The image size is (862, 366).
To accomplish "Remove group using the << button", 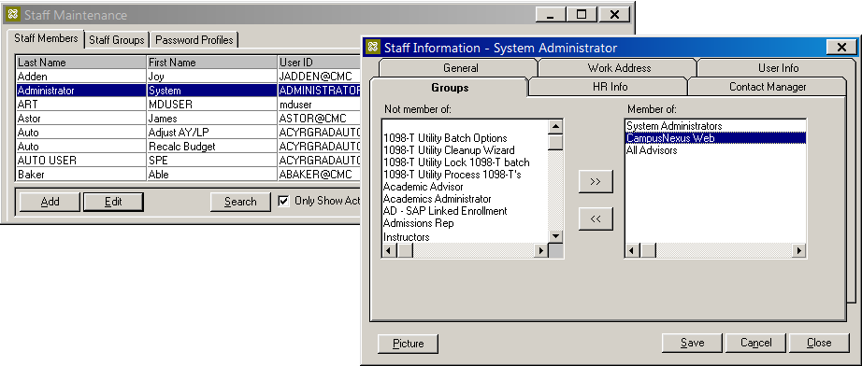I will click(x=596, y=218).
